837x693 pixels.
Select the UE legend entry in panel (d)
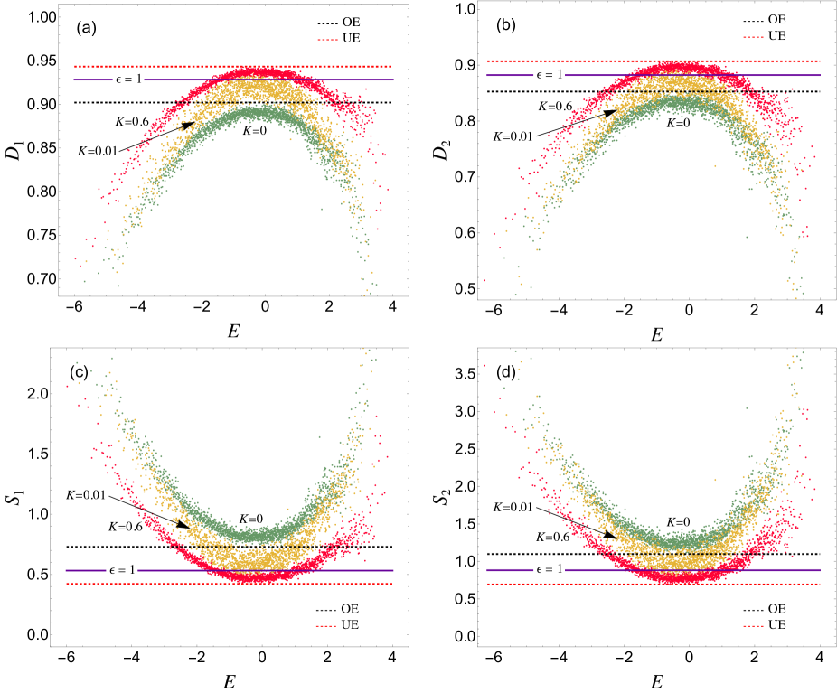(x=765, y=624)
